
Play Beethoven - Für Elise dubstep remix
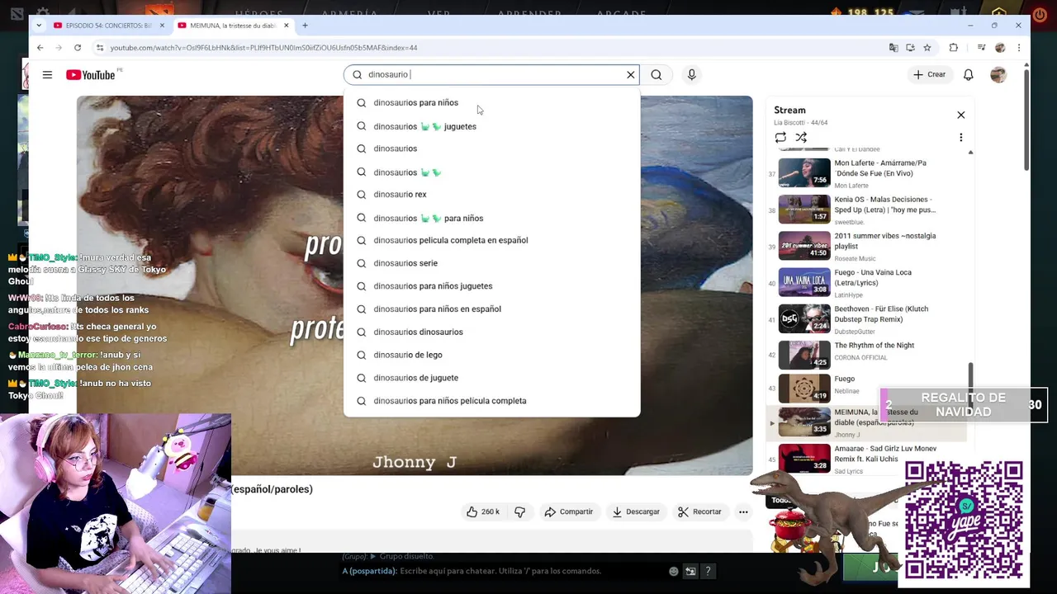(x=865, y=319)
